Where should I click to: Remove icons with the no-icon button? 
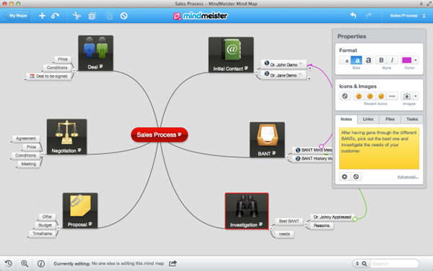coord(345,96)
